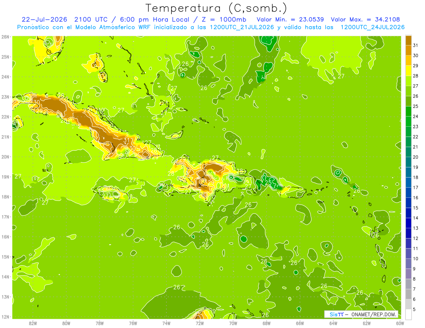Click the brown legend swatch above 31
This screenshot has width=425, height=328.
(408, 40)
